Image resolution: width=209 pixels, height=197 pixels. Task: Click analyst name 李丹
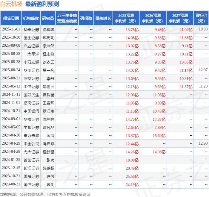pyautogui.click(x=50, y=78)
